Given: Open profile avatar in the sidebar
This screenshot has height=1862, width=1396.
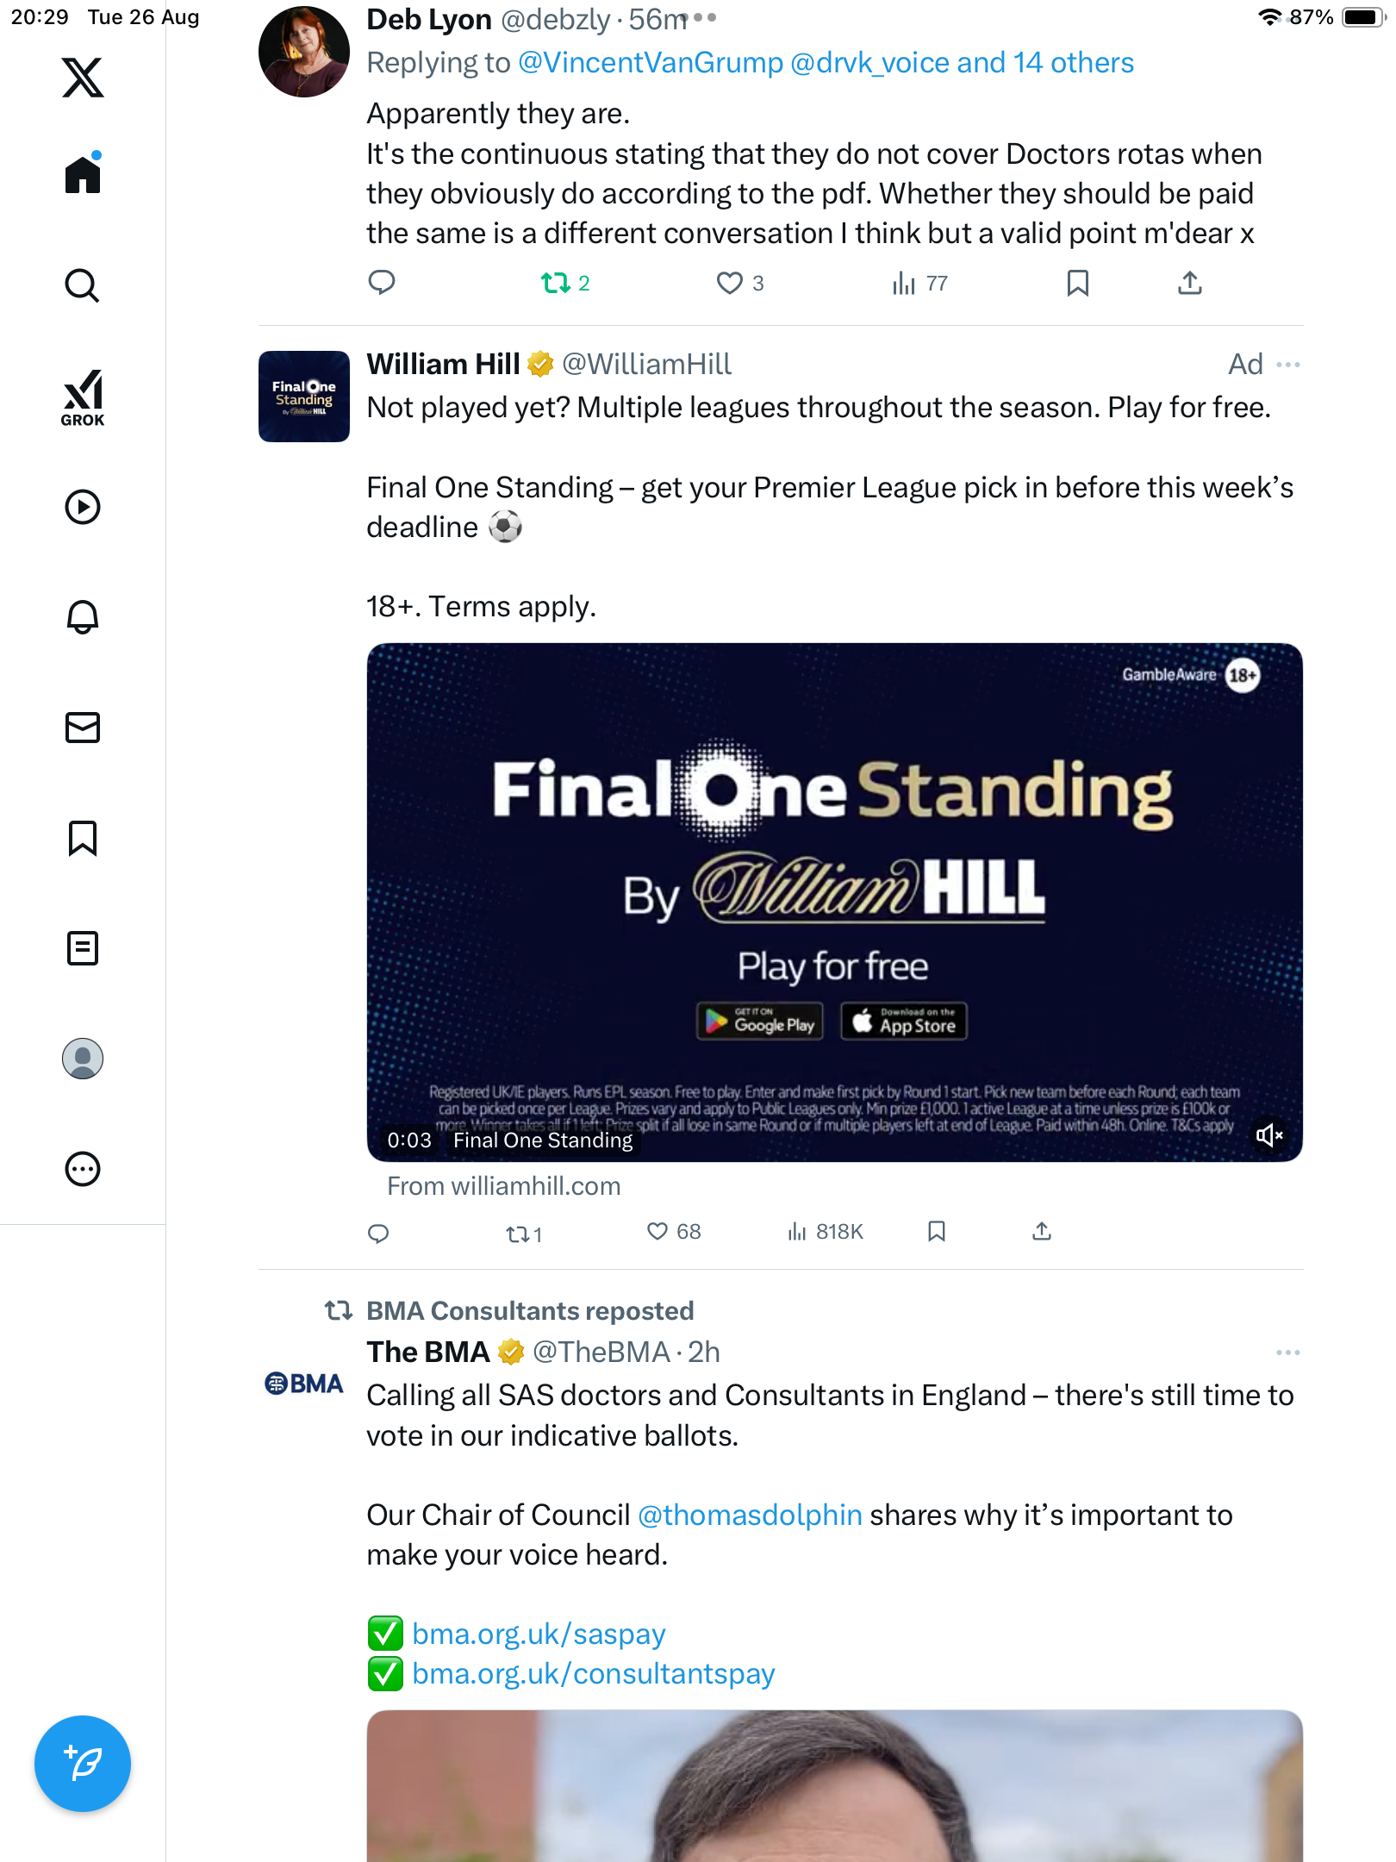Looking at the screenshot, I should 83,1059.
